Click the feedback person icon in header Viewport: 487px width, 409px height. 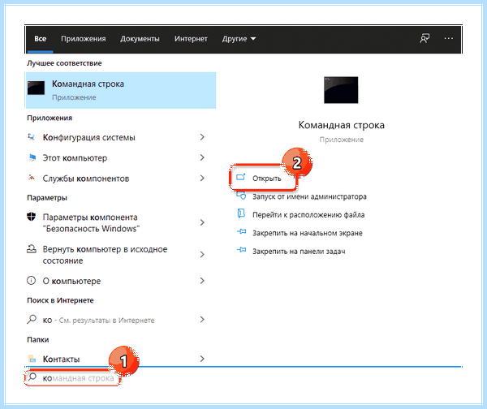(x=425, y=38)
